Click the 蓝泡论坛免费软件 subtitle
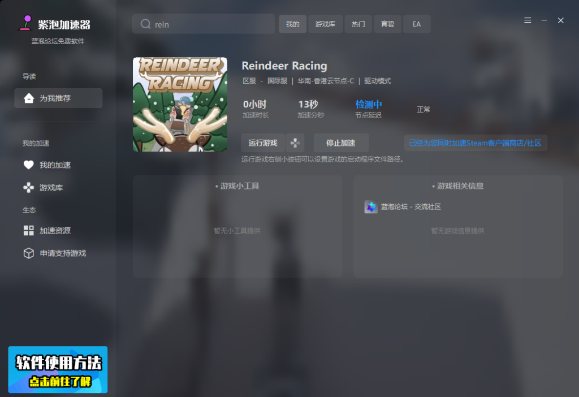Image resolution: width=579 pixels, height=397 pixels. 58,41
